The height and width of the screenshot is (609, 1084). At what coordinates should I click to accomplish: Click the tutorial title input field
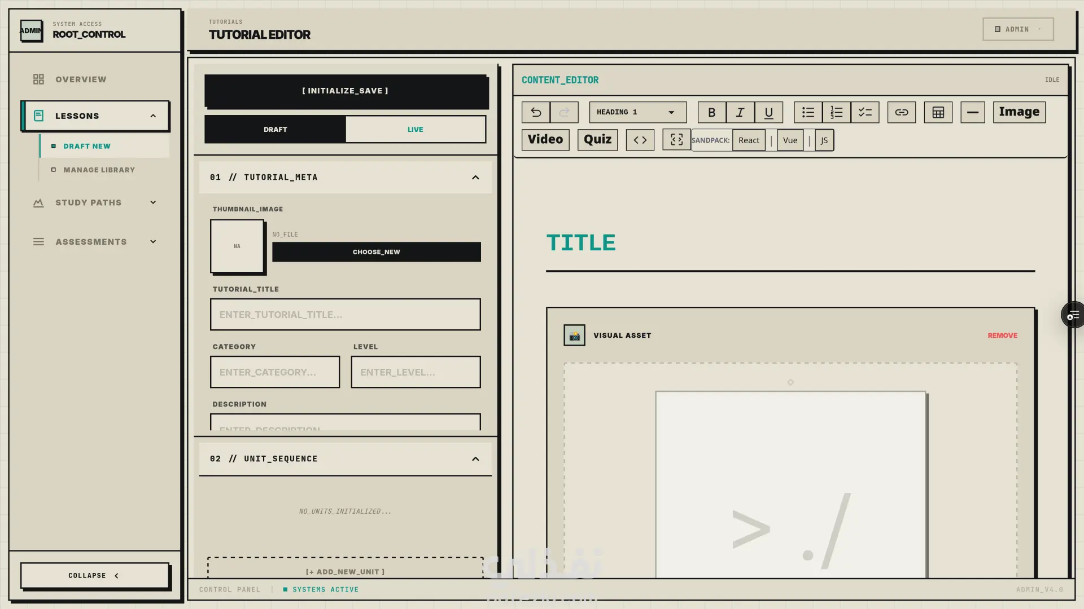tap(345, 314)
